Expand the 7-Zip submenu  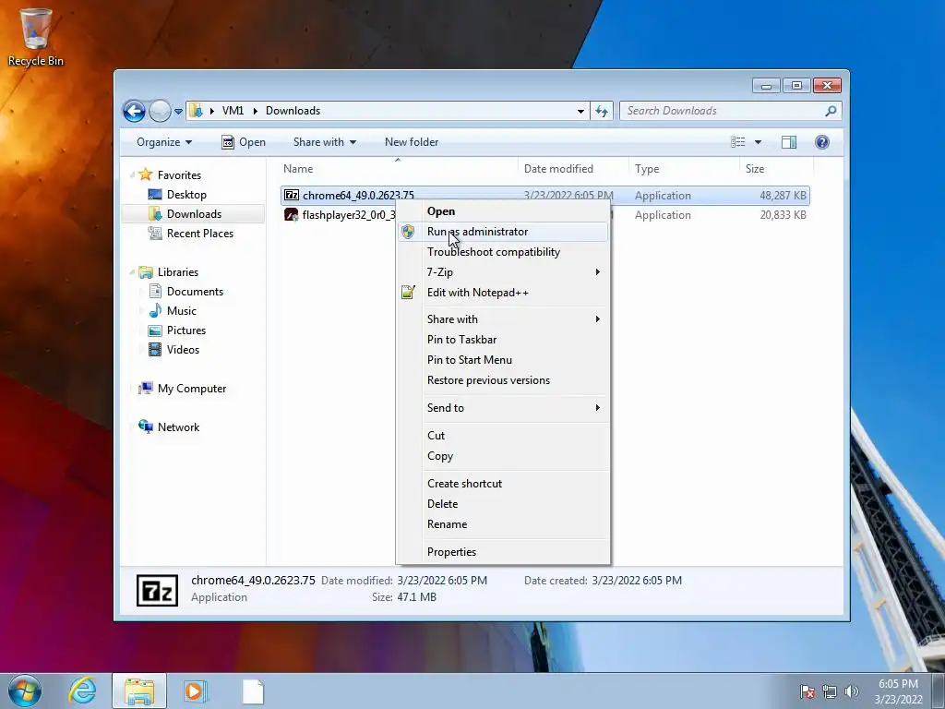[503, 272]
